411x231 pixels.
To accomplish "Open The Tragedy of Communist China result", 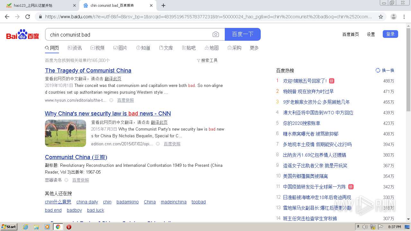I will 88,71.
